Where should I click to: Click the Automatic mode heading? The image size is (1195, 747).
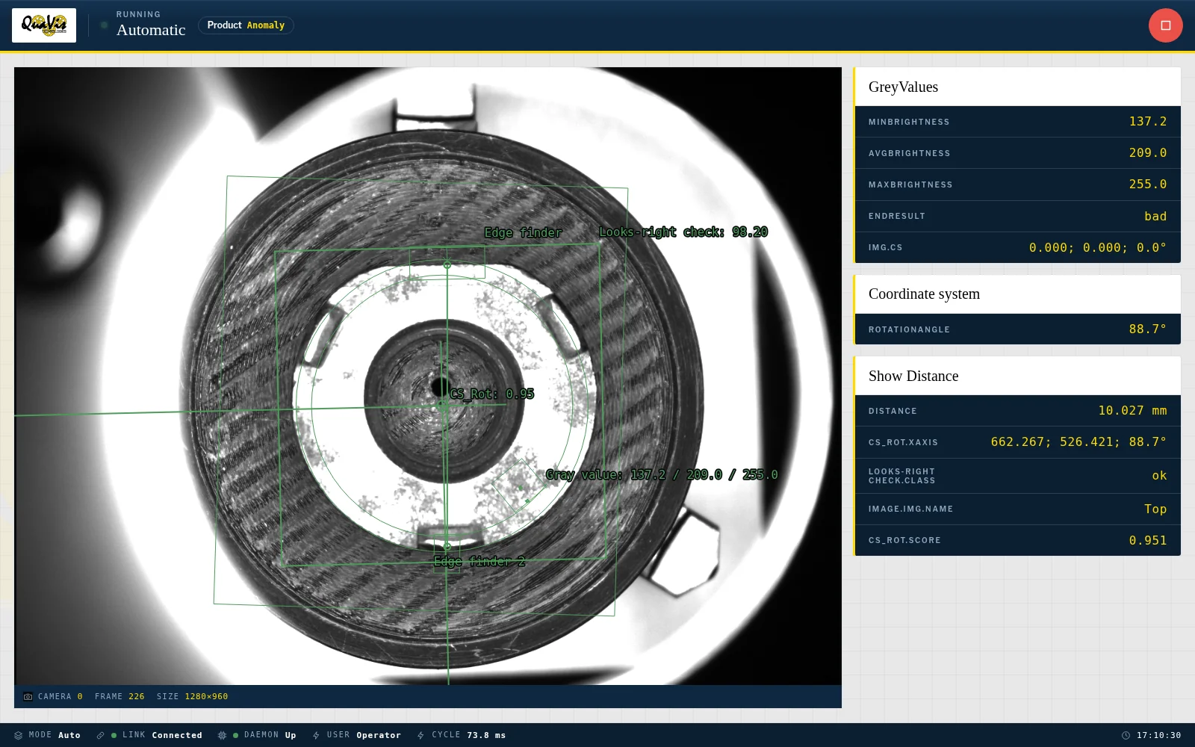(x=151, y=31)
